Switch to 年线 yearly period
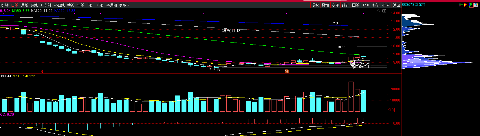 (x=81, y=5)
